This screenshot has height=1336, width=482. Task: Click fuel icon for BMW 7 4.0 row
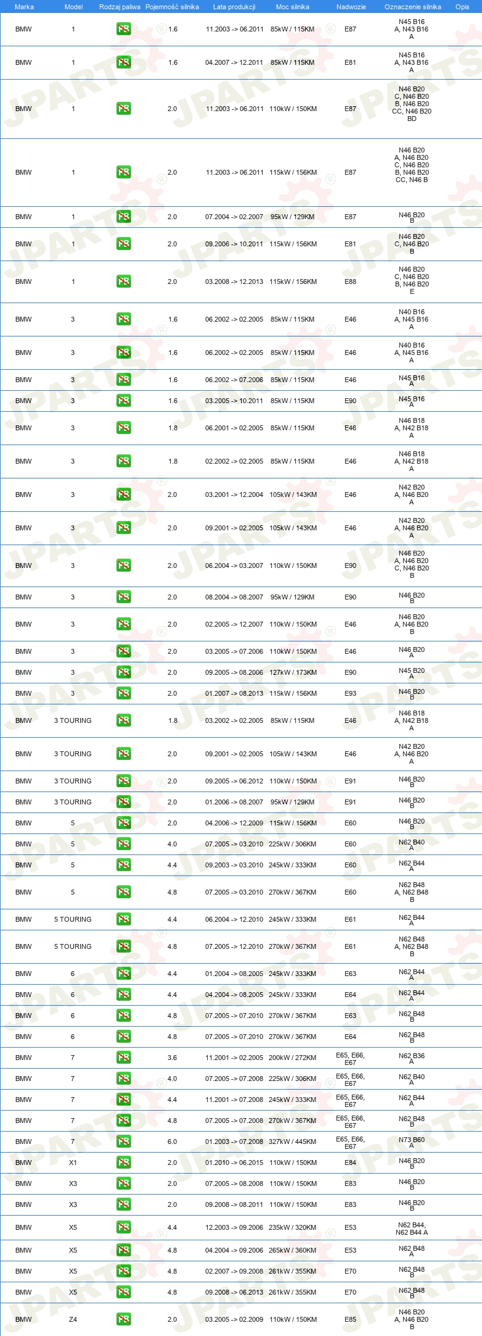click(123, 1079)
